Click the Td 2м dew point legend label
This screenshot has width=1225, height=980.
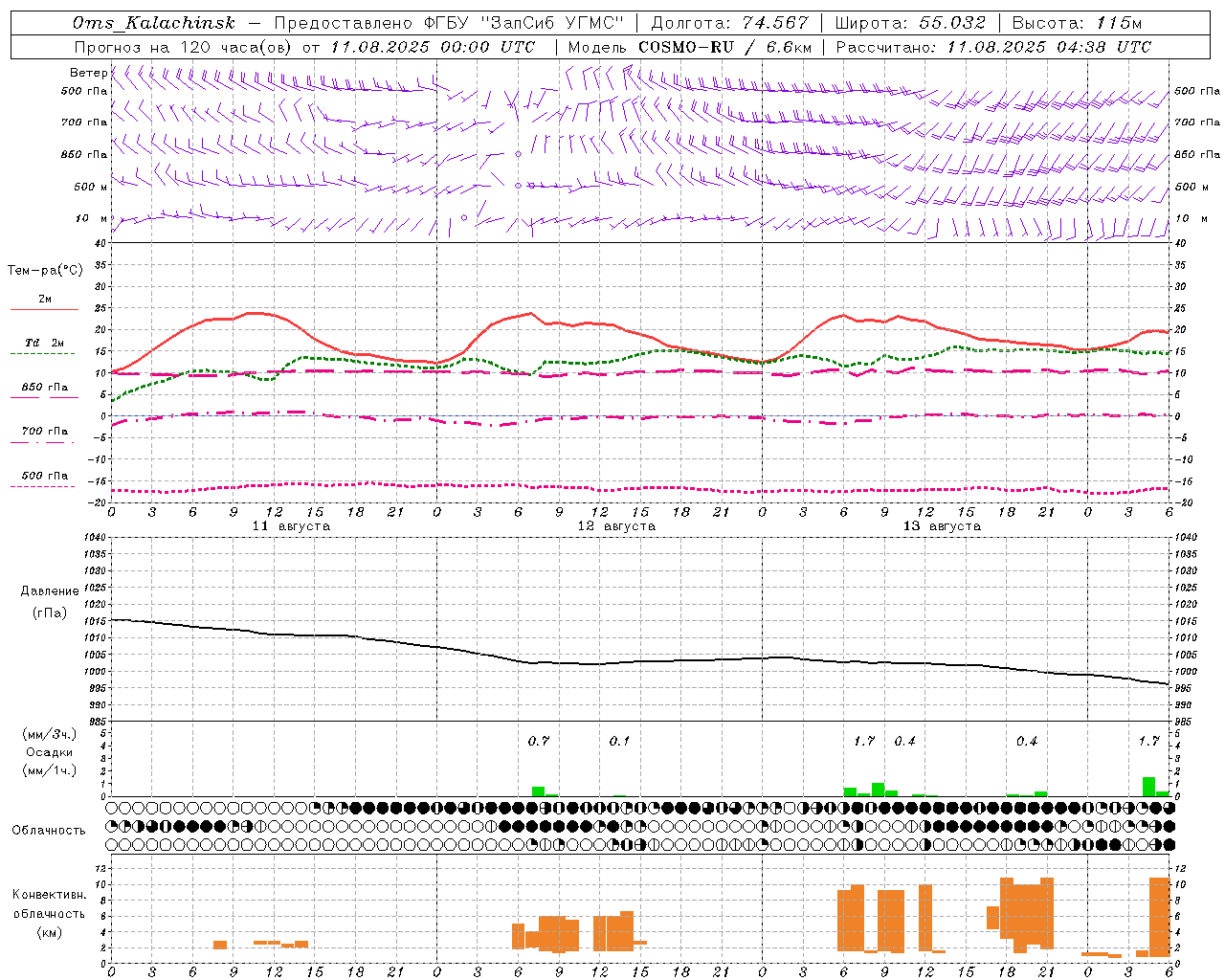tap(45, 343)
